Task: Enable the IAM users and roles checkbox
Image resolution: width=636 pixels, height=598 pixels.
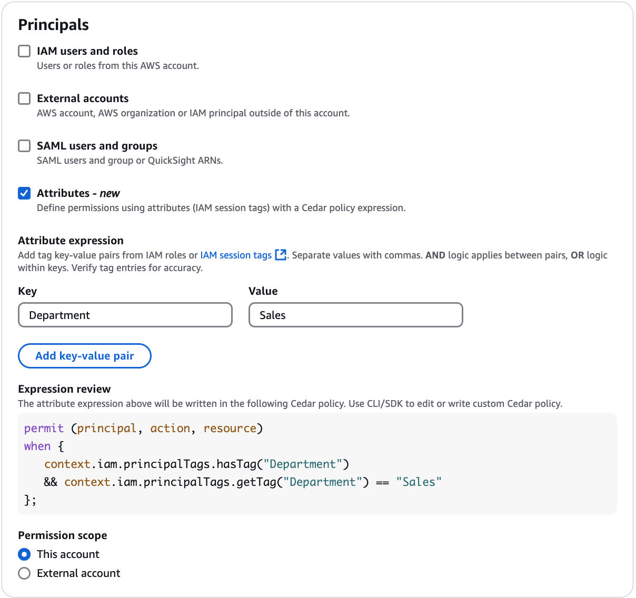Action: click(24, 51)
